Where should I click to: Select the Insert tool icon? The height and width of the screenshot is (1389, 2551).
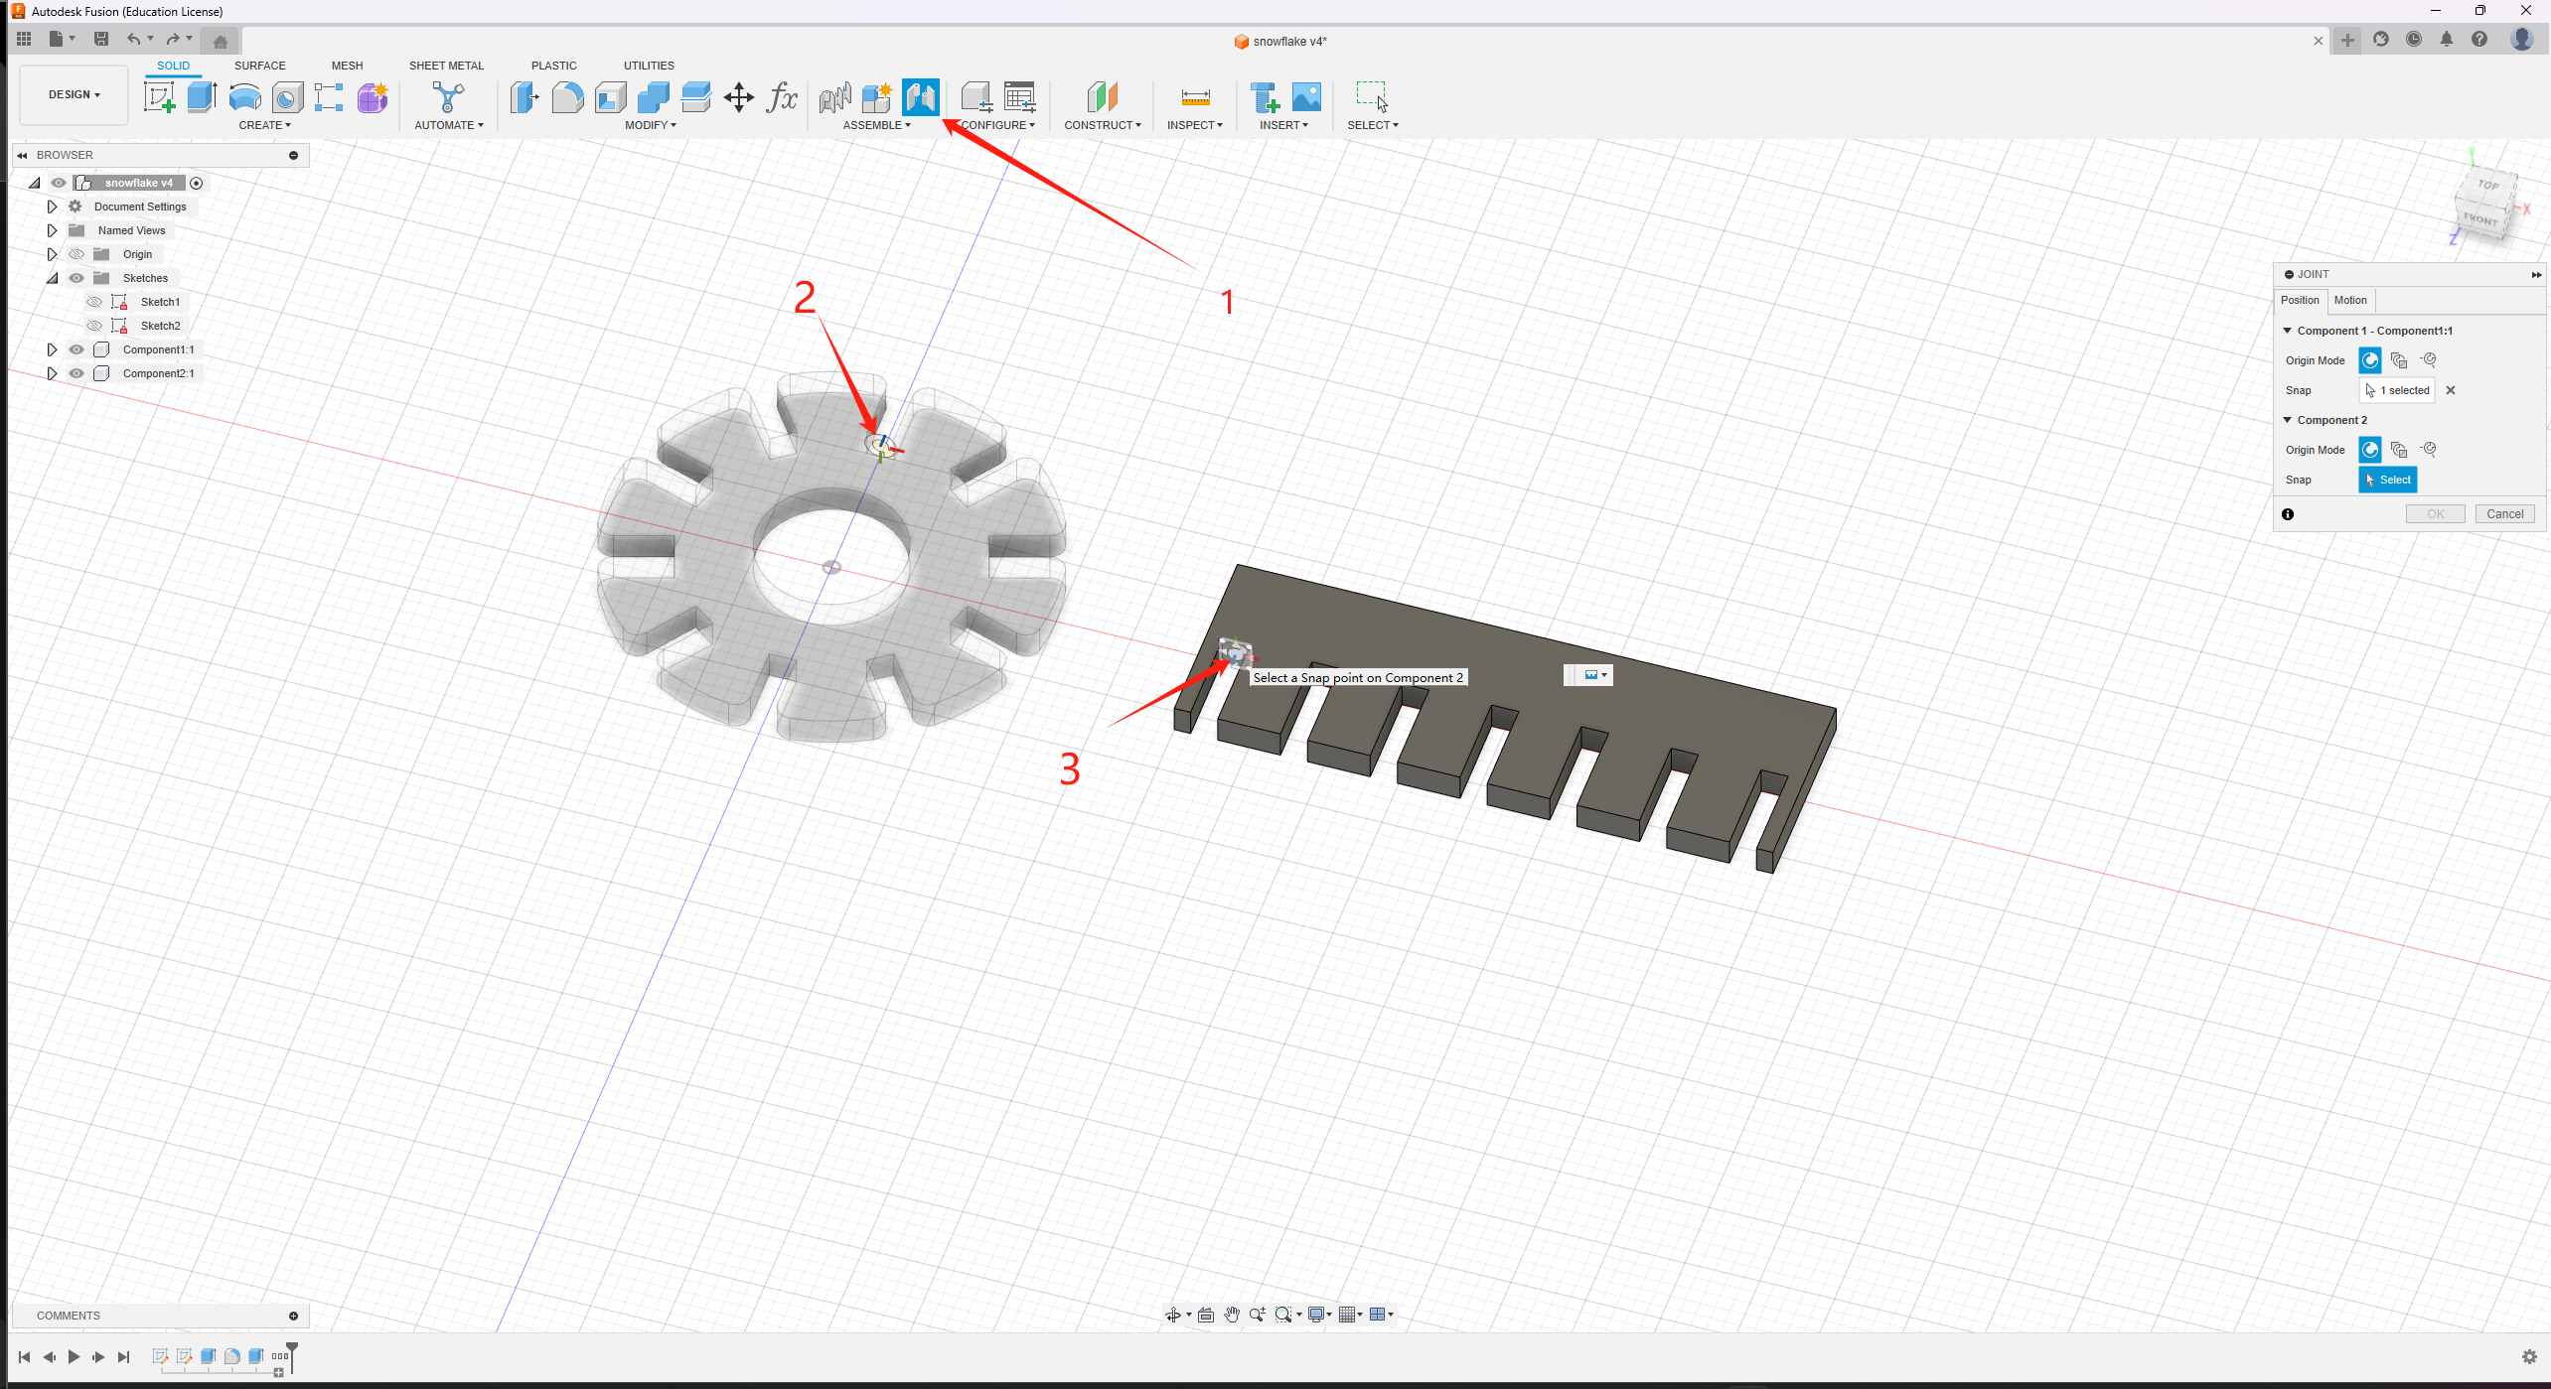click(1267, 97)
